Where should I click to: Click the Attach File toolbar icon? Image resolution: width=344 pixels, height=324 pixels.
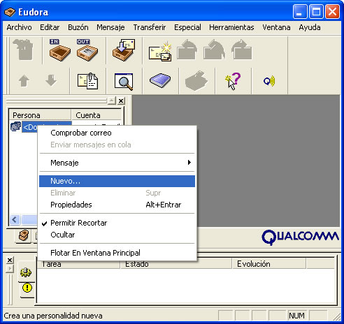point(87,81)
